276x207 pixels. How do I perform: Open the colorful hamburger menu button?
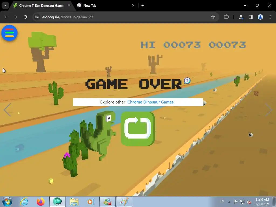pos(9,33)
